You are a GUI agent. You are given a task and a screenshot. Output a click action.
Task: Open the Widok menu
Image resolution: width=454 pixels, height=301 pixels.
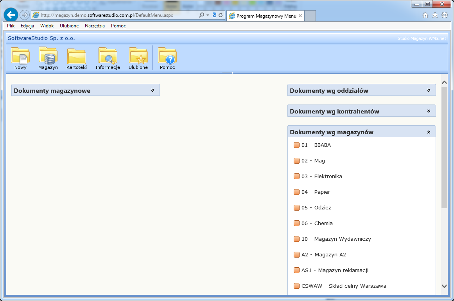click(x=47, y=26)
